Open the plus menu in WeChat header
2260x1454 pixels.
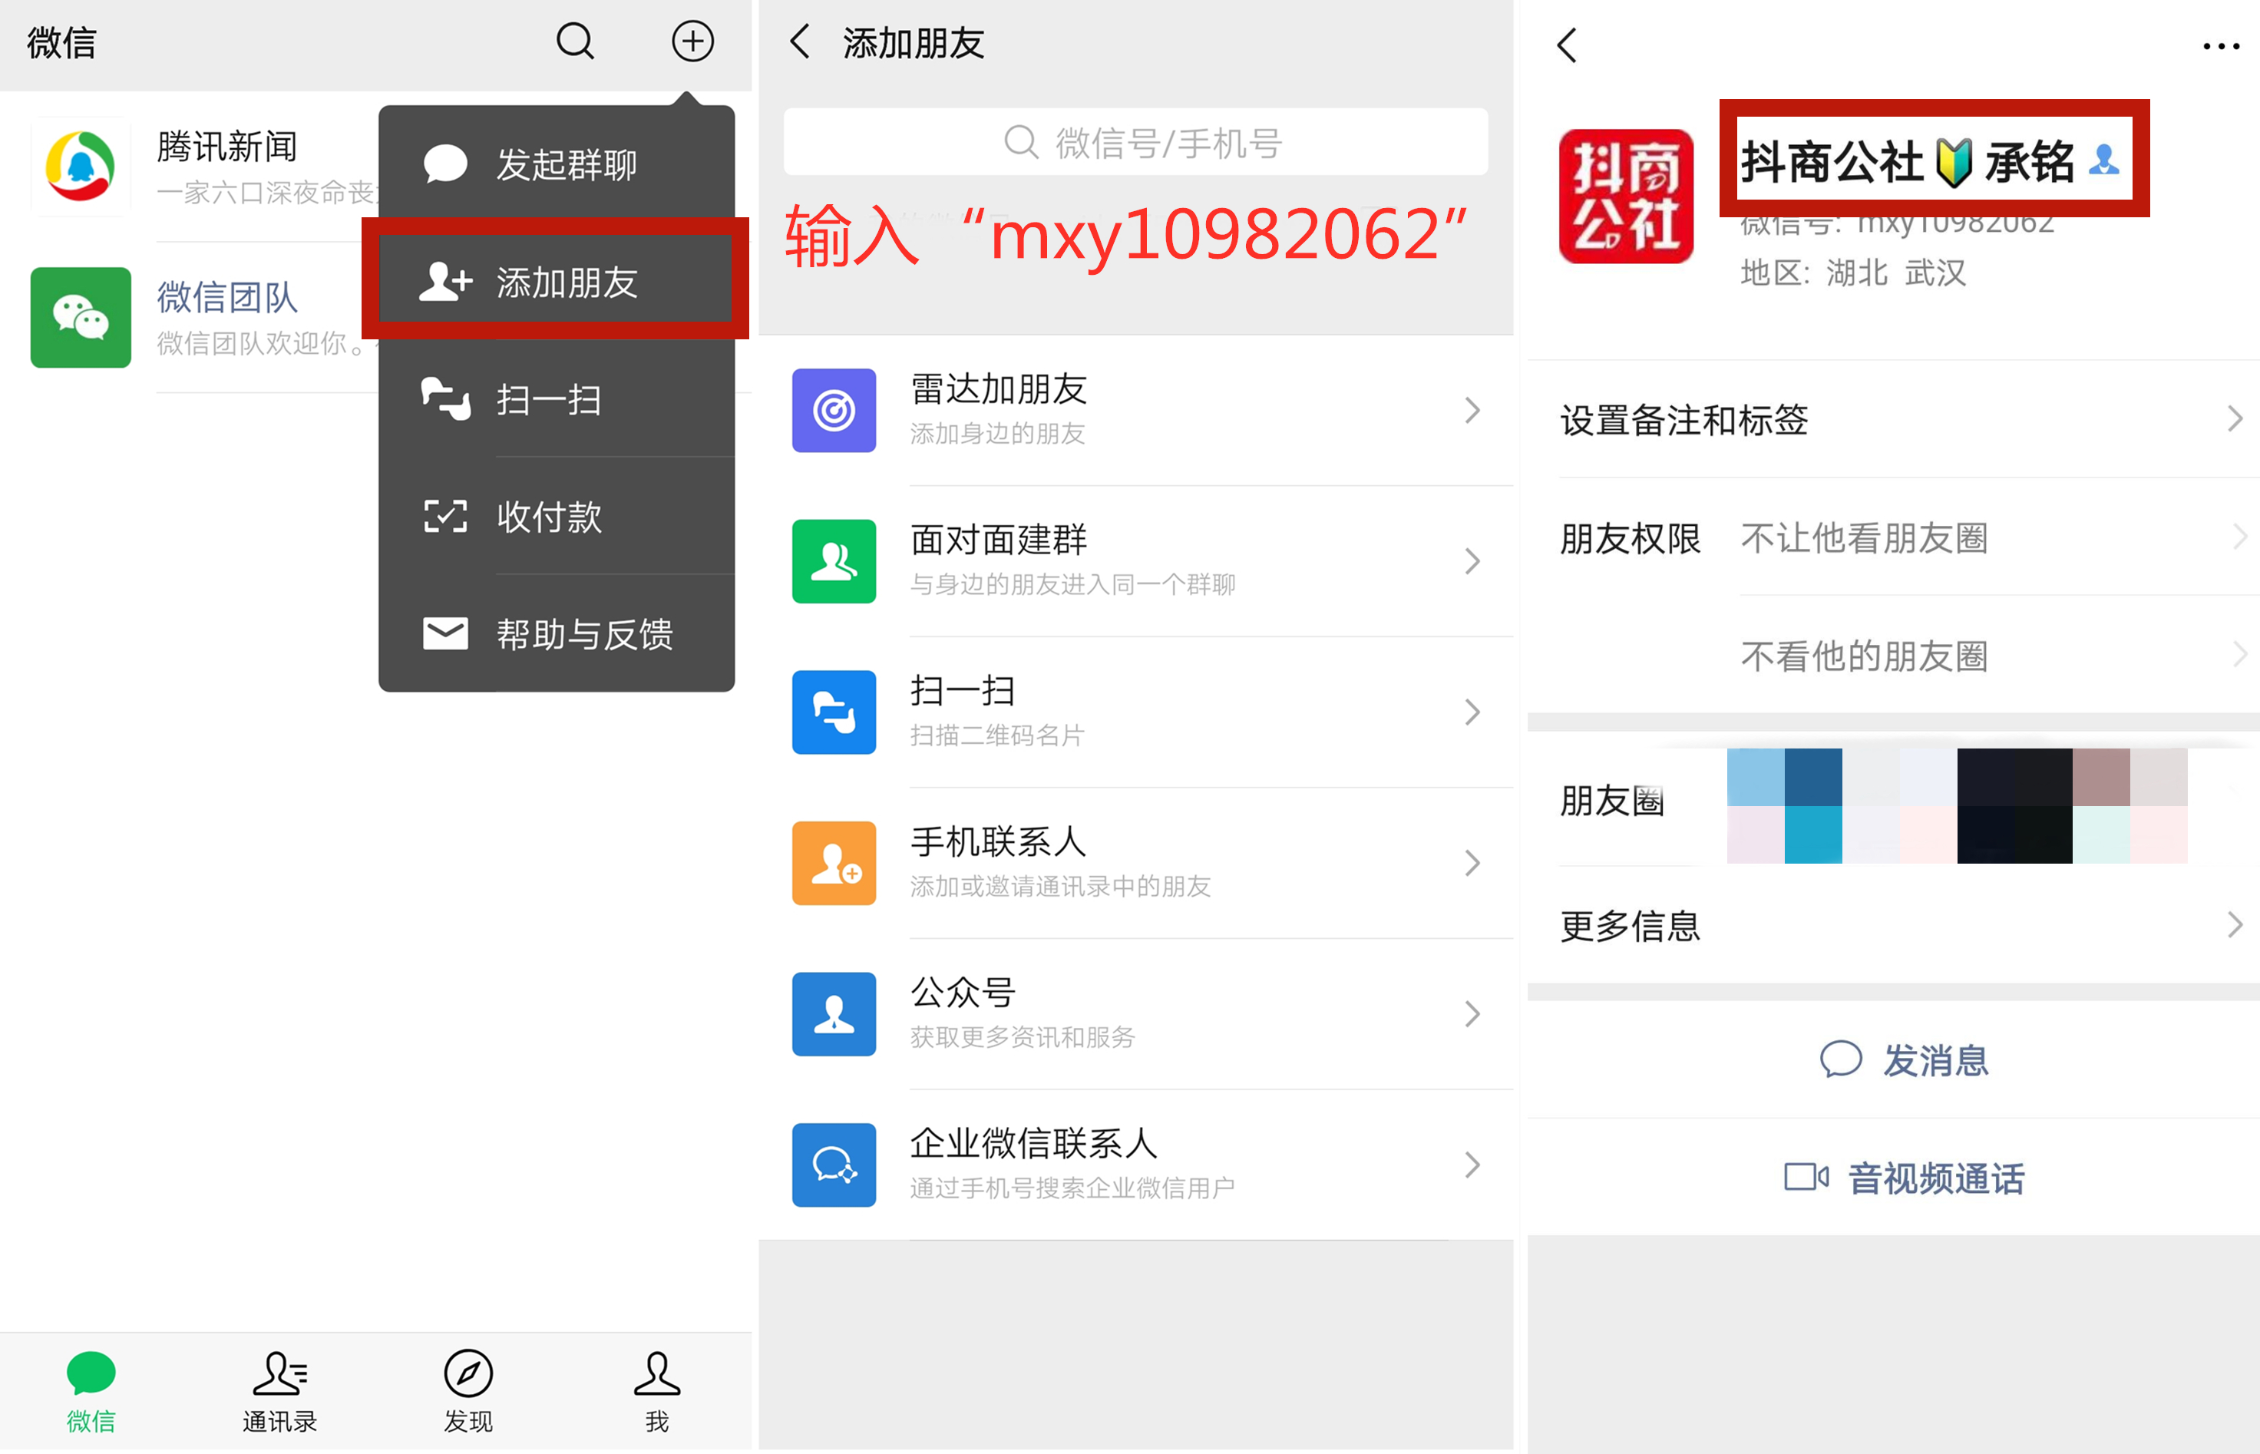pyautogui.click(x=692, y=41)
